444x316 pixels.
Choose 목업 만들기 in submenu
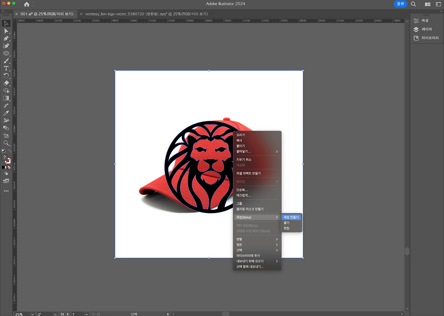(291, 217)
